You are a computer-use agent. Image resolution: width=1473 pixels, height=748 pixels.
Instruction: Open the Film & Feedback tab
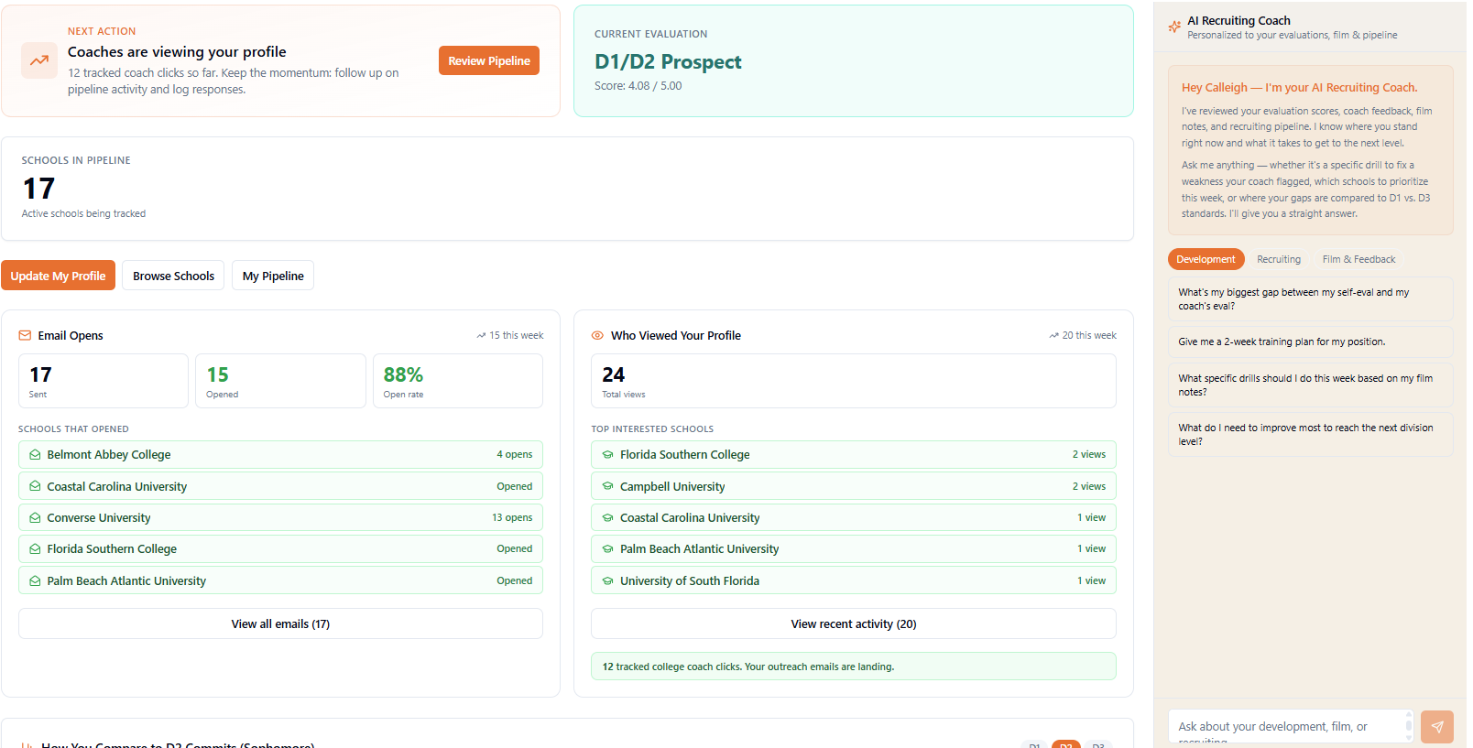pyautogui.click(x=1358, y=259)
